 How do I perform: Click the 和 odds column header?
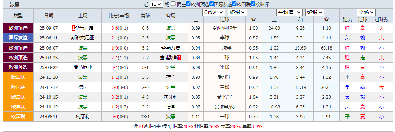click(300, 20)
